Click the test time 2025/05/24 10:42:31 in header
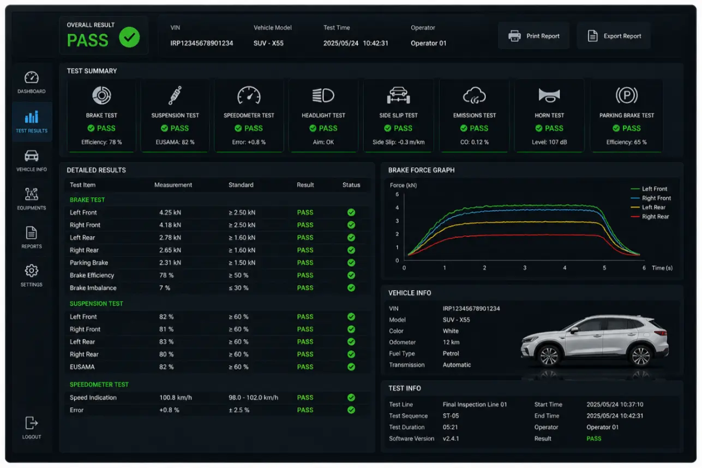Viewport: 702px width, 468px height. [356, 43]
